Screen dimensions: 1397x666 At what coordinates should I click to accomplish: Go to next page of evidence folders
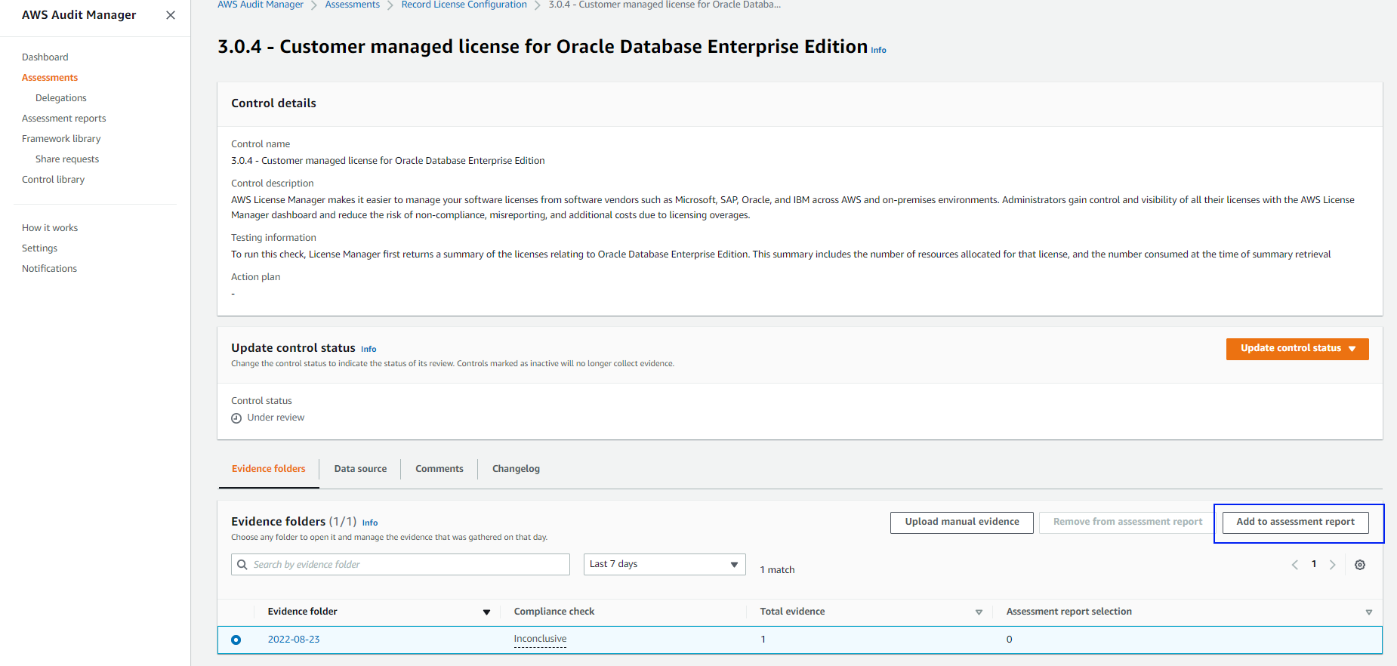[1332, 565]
